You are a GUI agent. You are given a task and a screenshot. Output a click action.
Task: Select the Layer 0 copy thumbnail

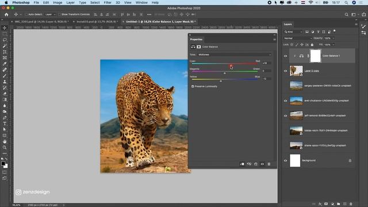click(296, 71)
